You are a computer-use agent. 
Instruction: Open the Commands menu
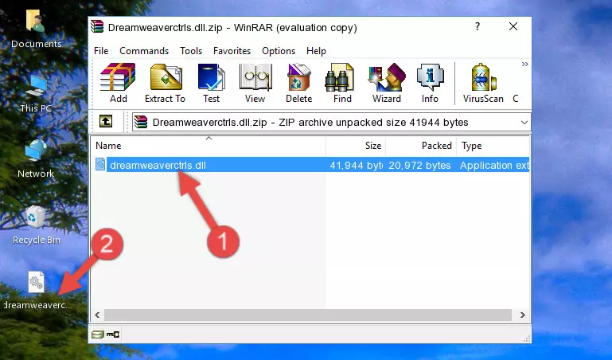click(x=144, y=51)
